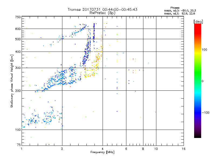Image resolution: width=216 pixels, height=162 pixels.
Task: Click the y-axis title 'Stationary phase Virtual Height [km]'
Action: click(12, 81)
